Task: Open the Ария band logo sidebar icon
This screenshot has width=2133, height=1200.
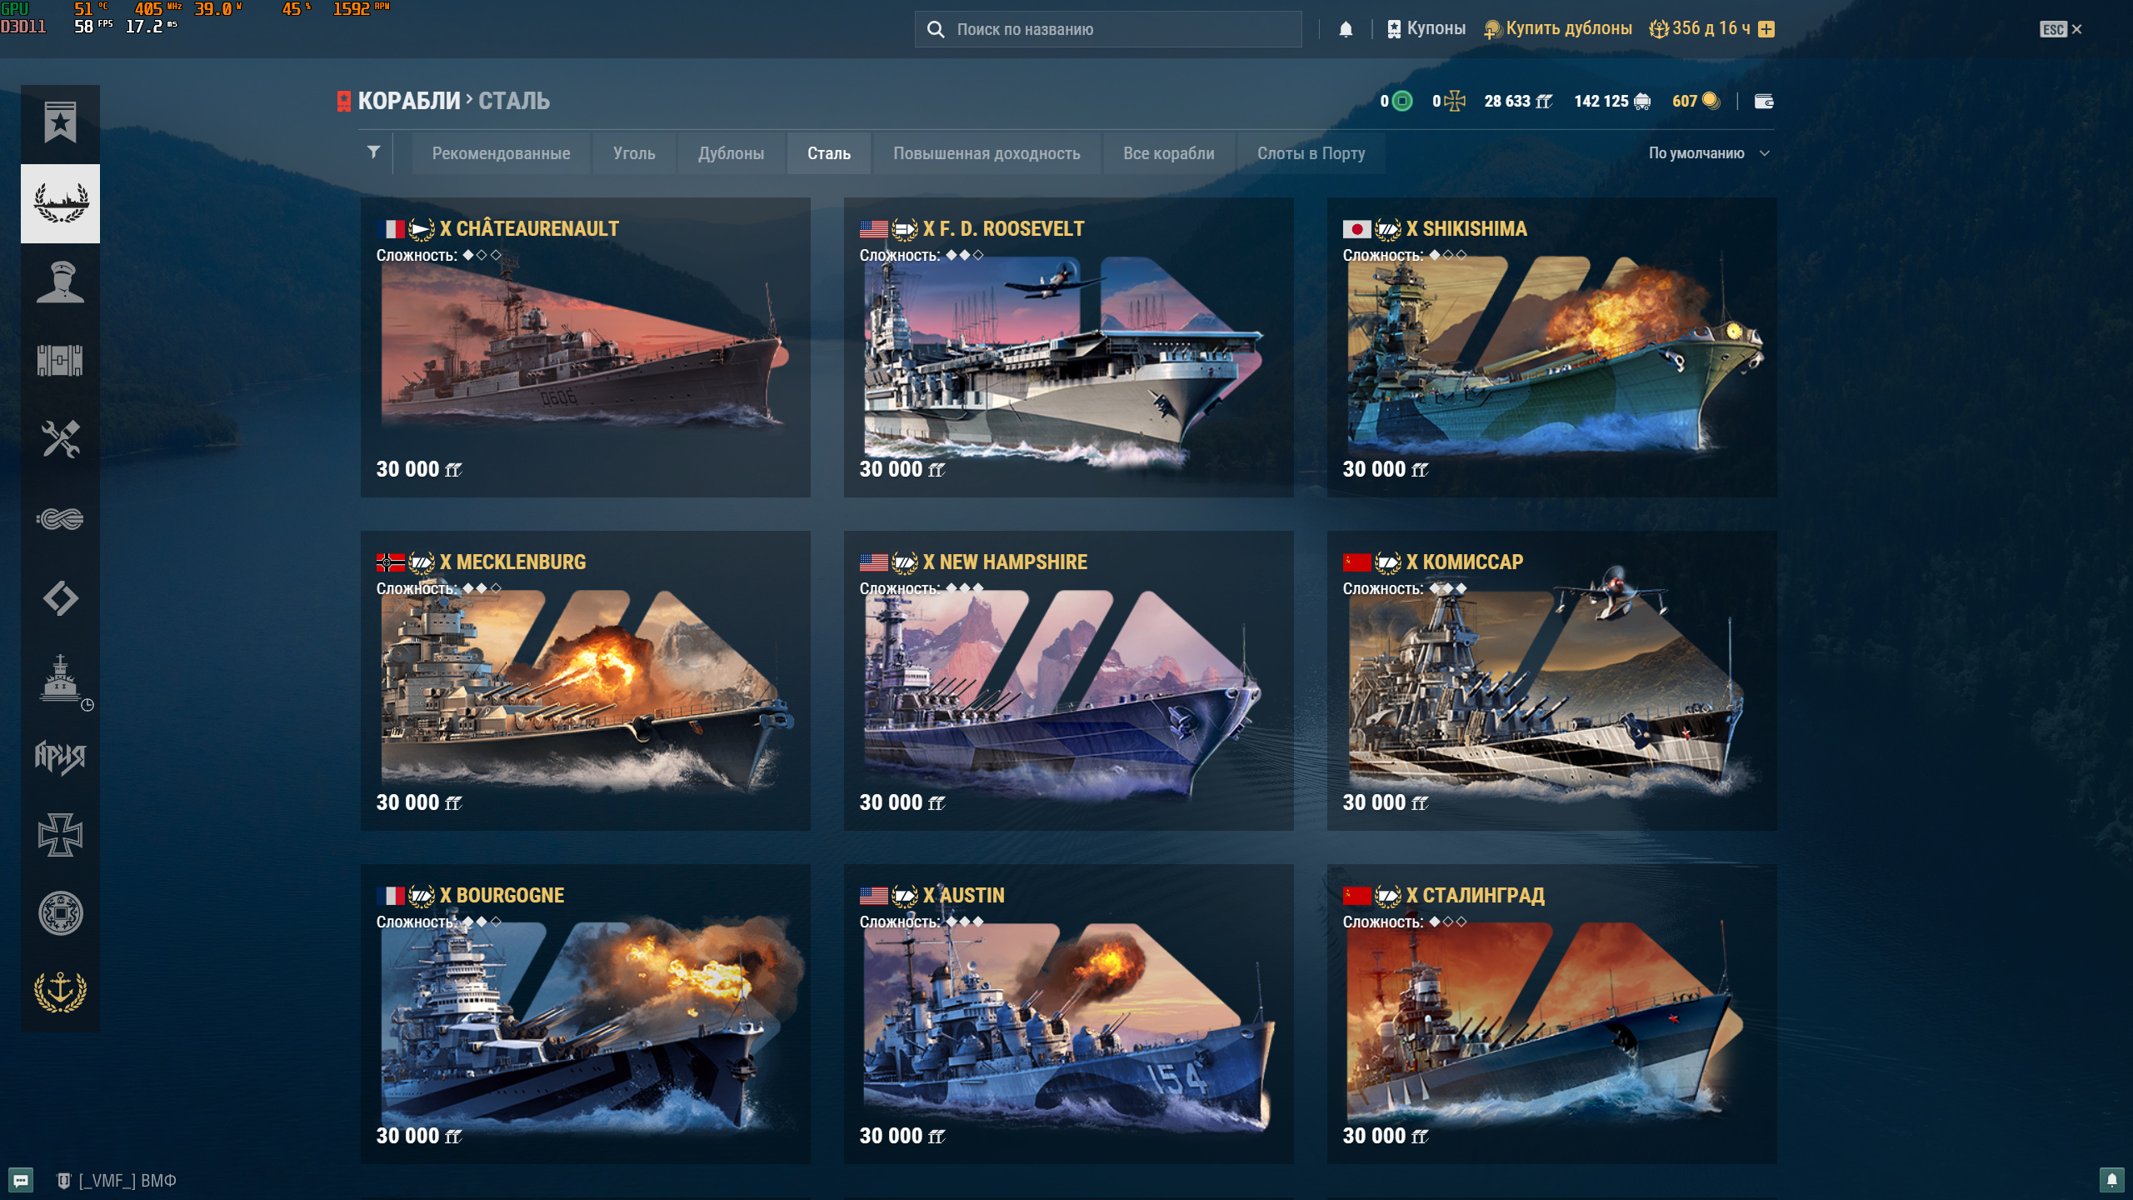Action: tap(60, 757)
